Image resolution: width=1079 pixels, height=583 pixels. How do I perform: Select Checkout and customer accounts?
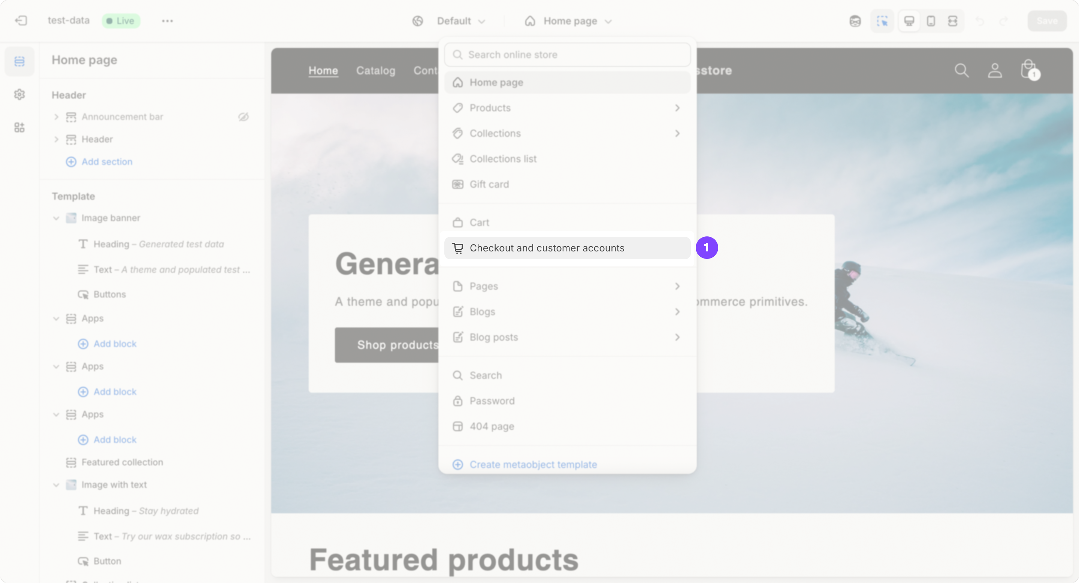567,248
